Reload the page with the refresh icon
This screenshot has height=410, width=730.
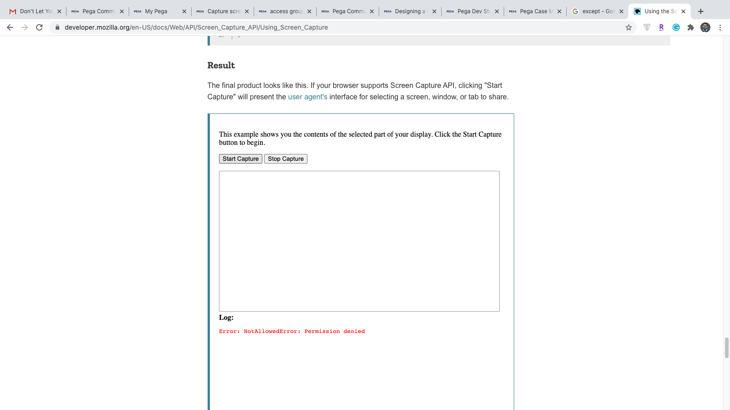(x=39, y=27)
